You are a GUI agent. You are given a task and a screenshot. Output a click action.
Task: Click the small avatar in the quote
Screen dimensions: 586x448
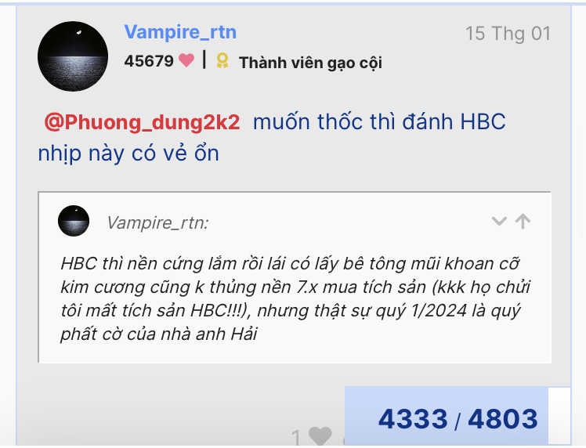pos(74,221)
